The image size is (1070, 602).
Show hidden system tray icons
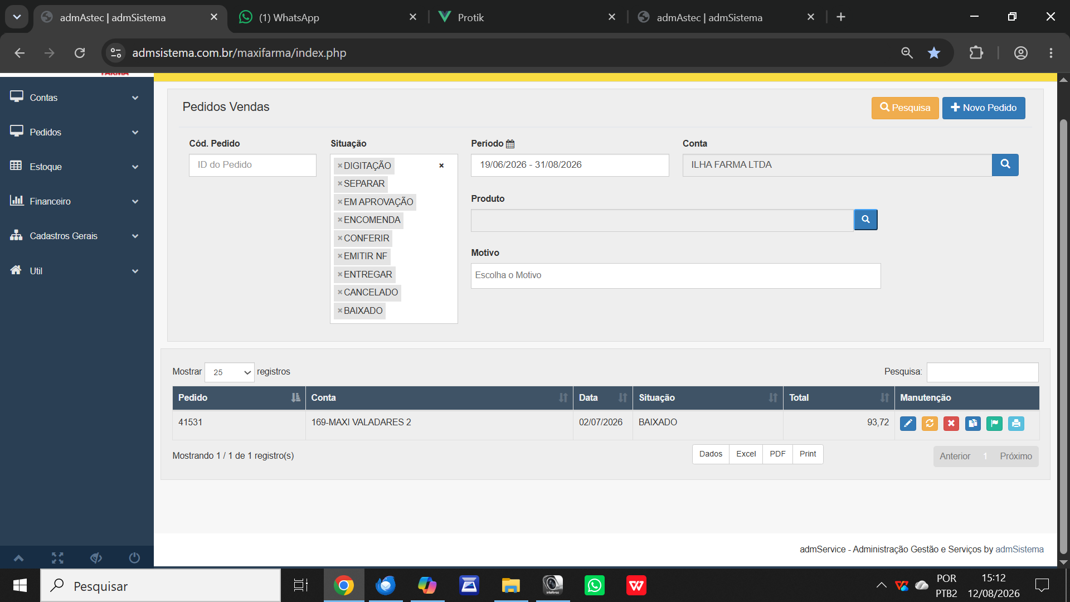point(881,585)
